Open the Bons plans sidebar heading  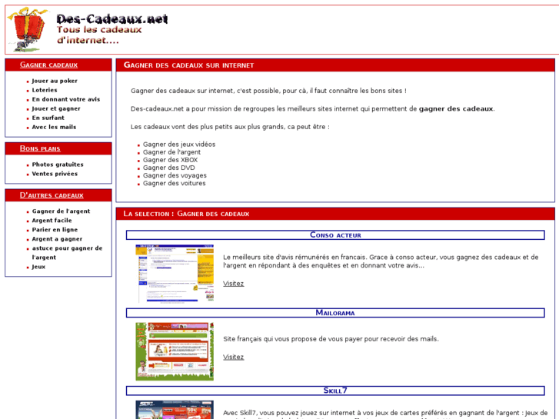pos(40,148)
